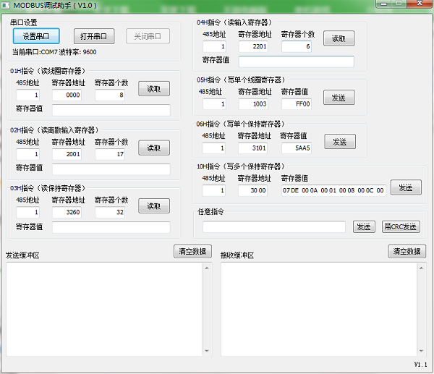Send the 06H write single register command
434x374 pixels.
click(340, 142)
